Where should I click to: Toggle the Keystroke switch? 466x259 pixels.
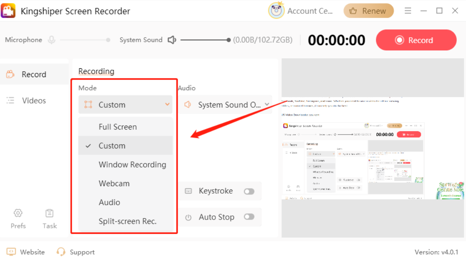tap(249, 191)
